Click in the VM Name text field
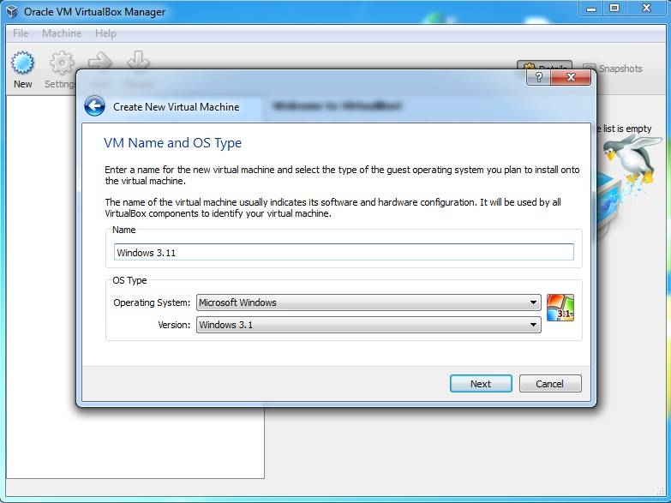 [343, 252]
